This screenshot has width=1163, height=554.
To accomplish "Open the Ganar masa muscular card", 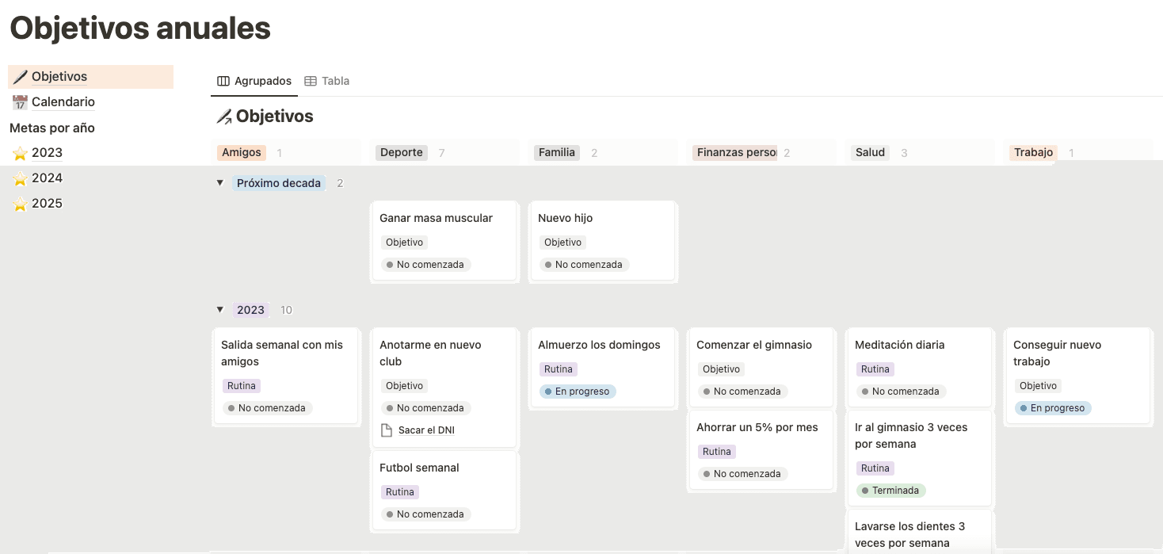I will (x=436, y=218).
